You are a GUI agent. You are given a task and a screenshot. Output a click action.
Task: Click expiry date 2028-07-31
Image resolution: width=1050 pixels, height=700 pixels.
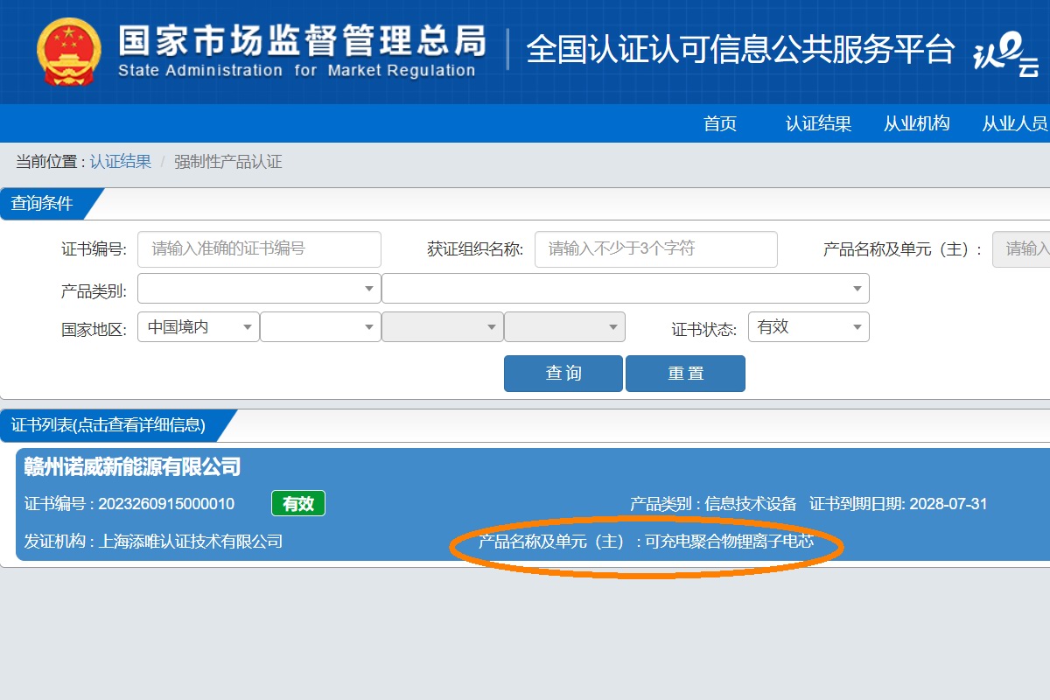[948, 504]
